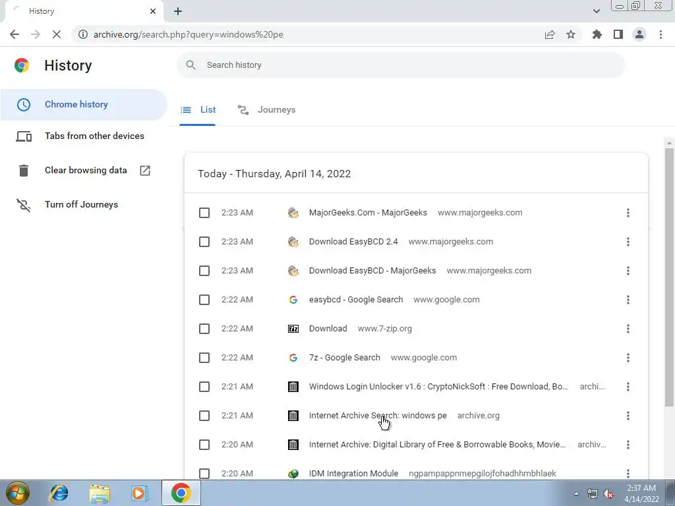Open actions menu for easybcd - Google Search
The height and width of the screenshot is (506, 675).
click(x=628, y=300)
